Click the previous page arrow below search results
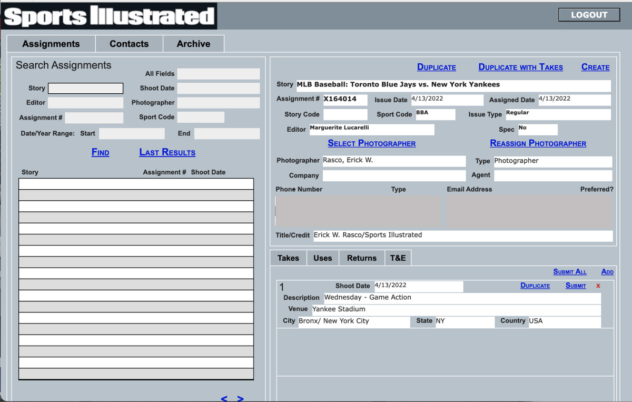This screenshot has width=632, height=402. point(223,399)
